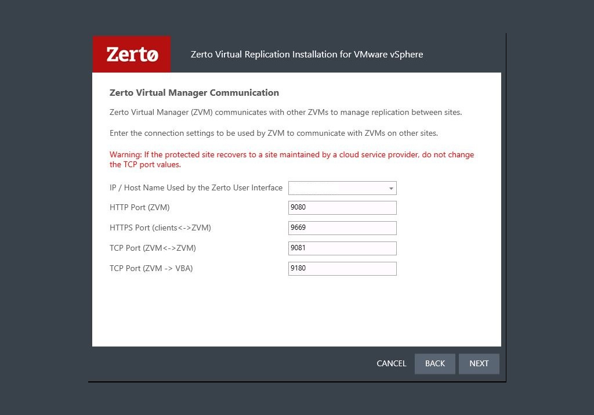594x415 pixels.
Task: Click the TCP Port (ZVM<->ZVM) label
Action: point(153,248)
